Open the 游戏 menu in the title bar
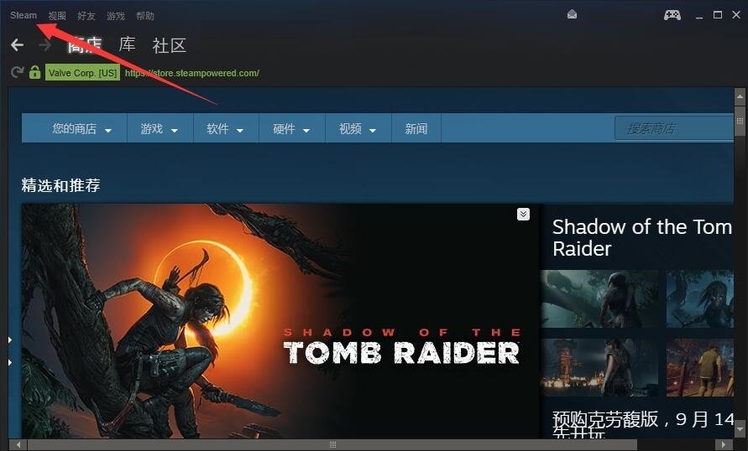 click(x=116, y=16)
